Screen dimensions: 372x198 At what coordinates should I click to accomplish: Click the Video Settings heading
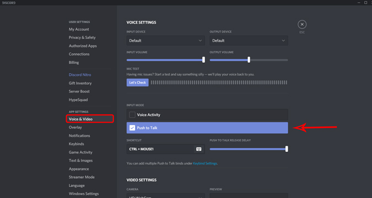pos(142,180)
